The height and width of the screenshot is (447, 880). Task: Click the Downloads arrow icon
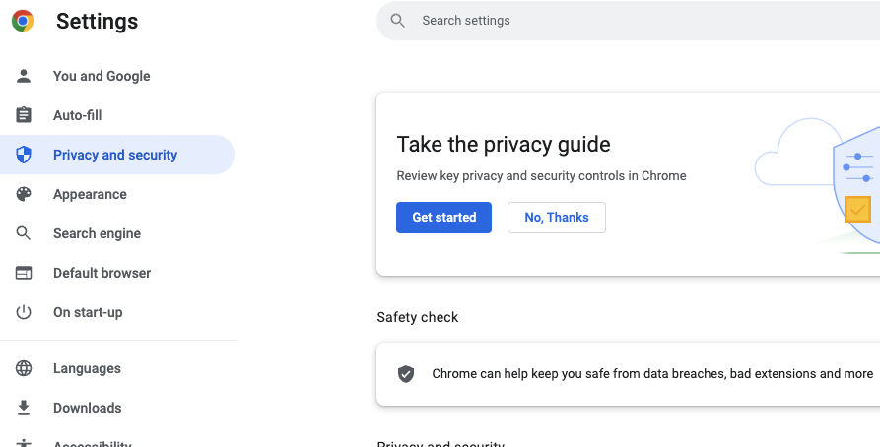coord(24,408)
